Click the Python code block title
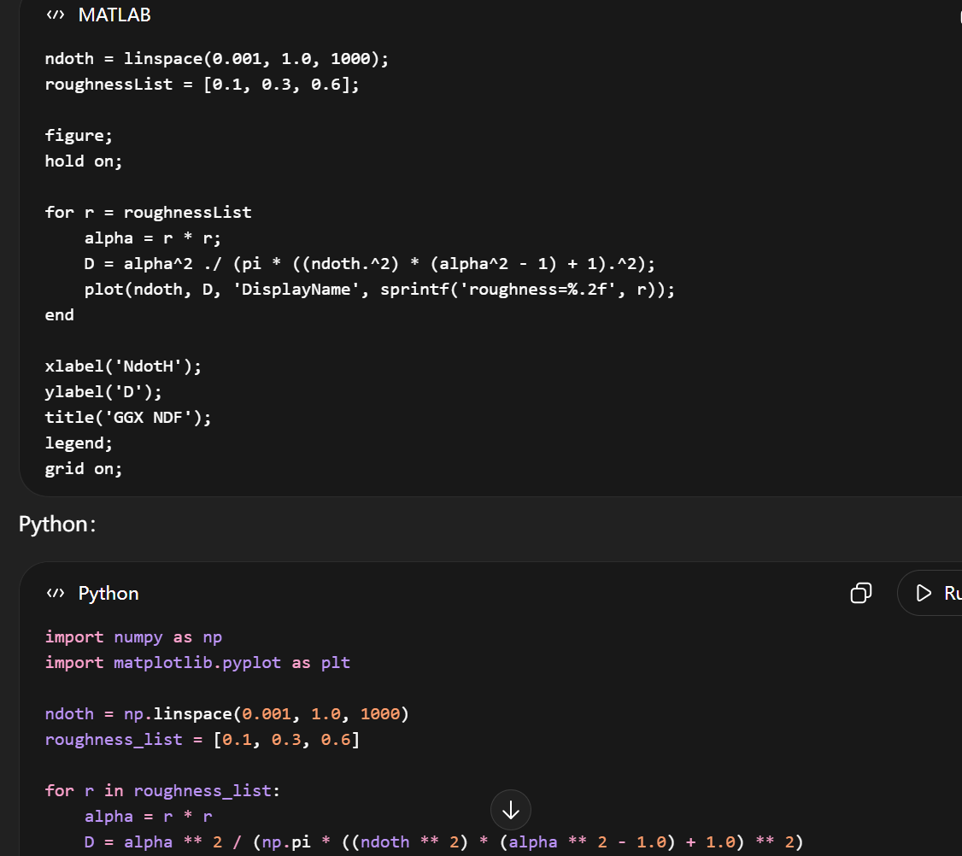Image resolution: width=962 pixels, height=856 pixels. 108,594
